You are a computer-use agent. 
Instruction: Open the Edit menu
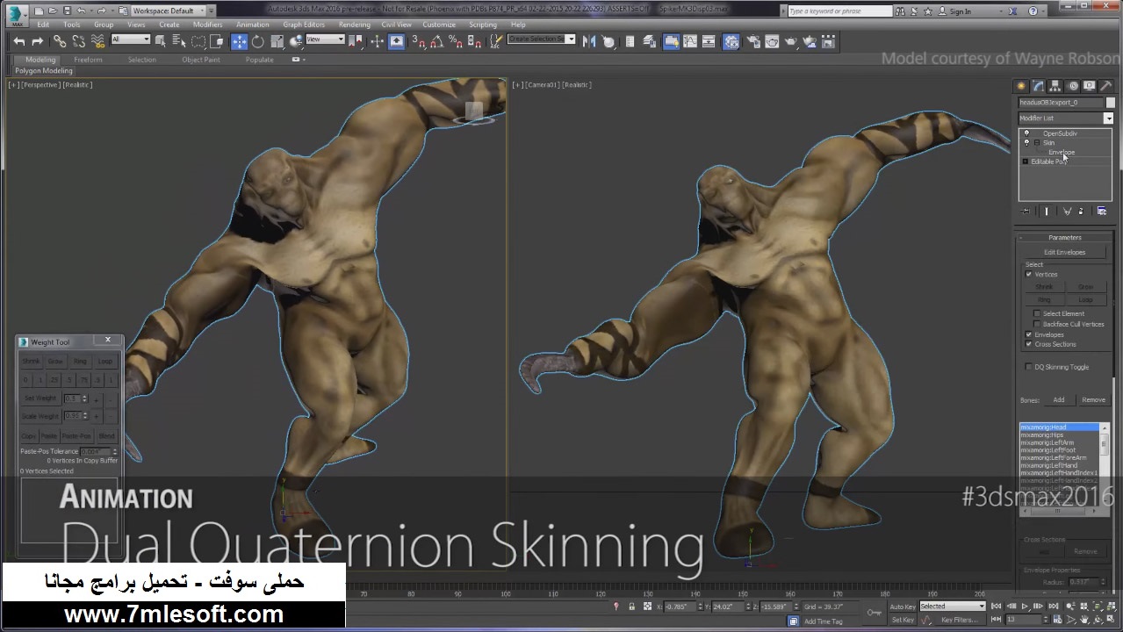[x=43, y=25]
